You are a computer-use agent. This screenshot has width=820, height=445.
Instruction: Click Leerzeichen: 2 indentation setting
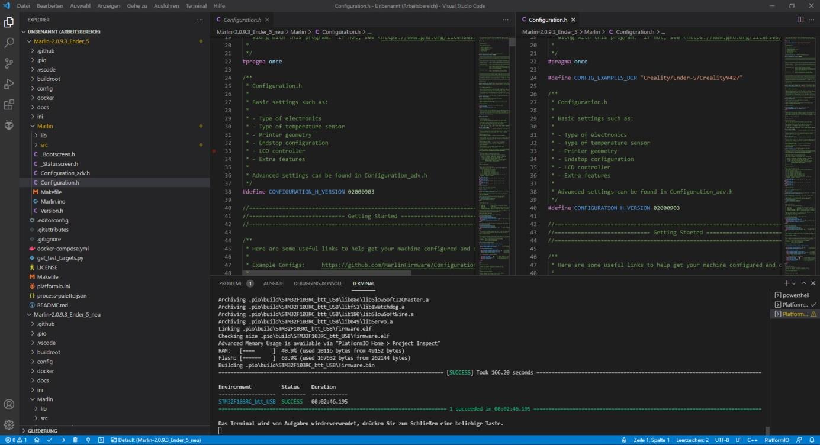pyautogui.click(x=692, y=440)
